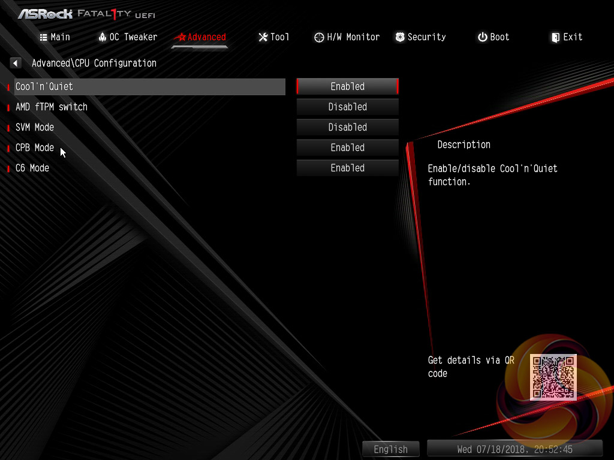This screenshot has width=614, height=460.
Task: Select the Cool'n'Quiet setting row
Action: (149, 86)
